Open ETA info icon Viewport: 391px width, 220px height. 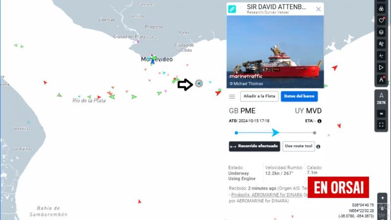(x=319, y=121)
